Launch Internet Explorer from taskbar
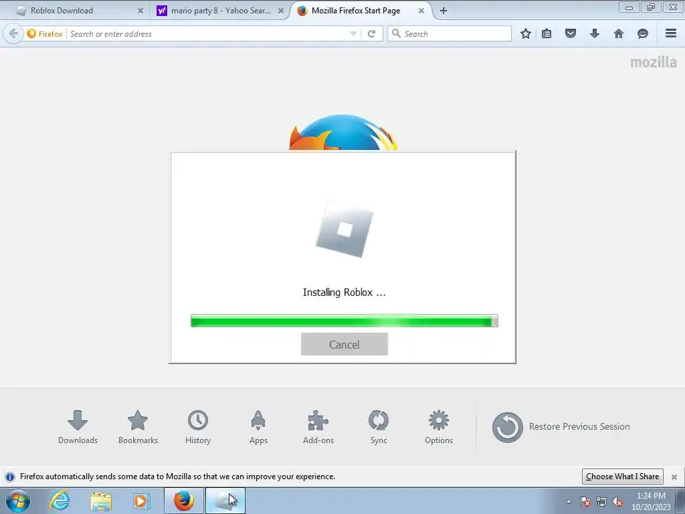Viewport: 685px width, 514px height. [x=60, y=501]
